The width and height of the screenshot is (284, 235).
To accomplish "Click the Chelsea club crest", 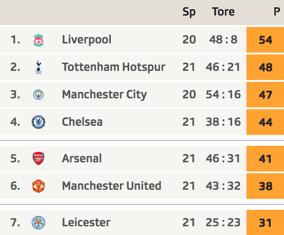I will [39, 122].
